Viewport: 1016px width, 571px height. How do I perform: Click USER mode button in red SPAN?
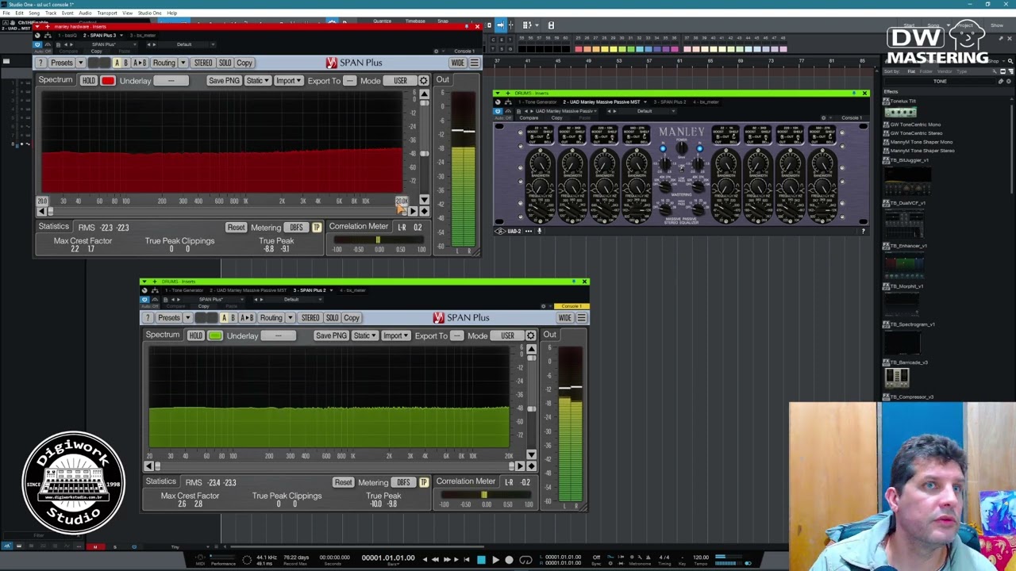click(x=400, y=80)
